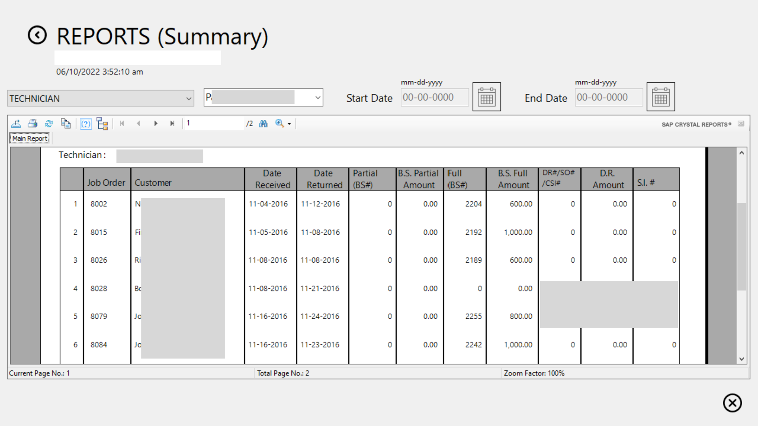The height and width of the screenshot is (426, 758).
Task: Click the Copy icon in report toolbar
Action: tap(66, 123)
